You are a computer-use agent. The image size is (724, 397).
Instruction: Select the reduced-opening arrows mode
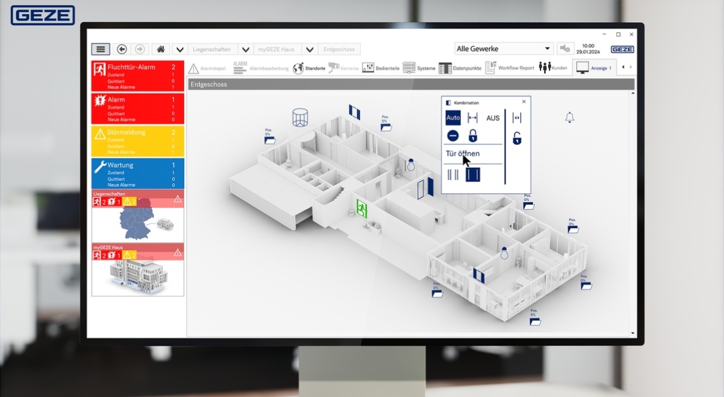(517, 118)
